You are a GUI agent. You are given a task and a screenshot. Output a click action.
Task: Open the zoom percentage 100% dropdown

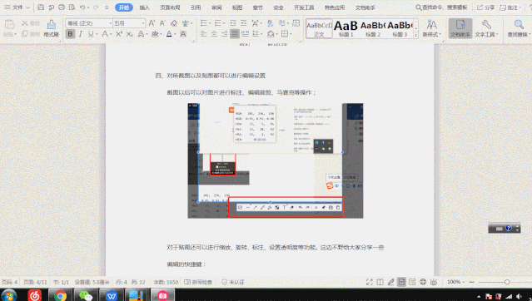[x=455, y=282]
